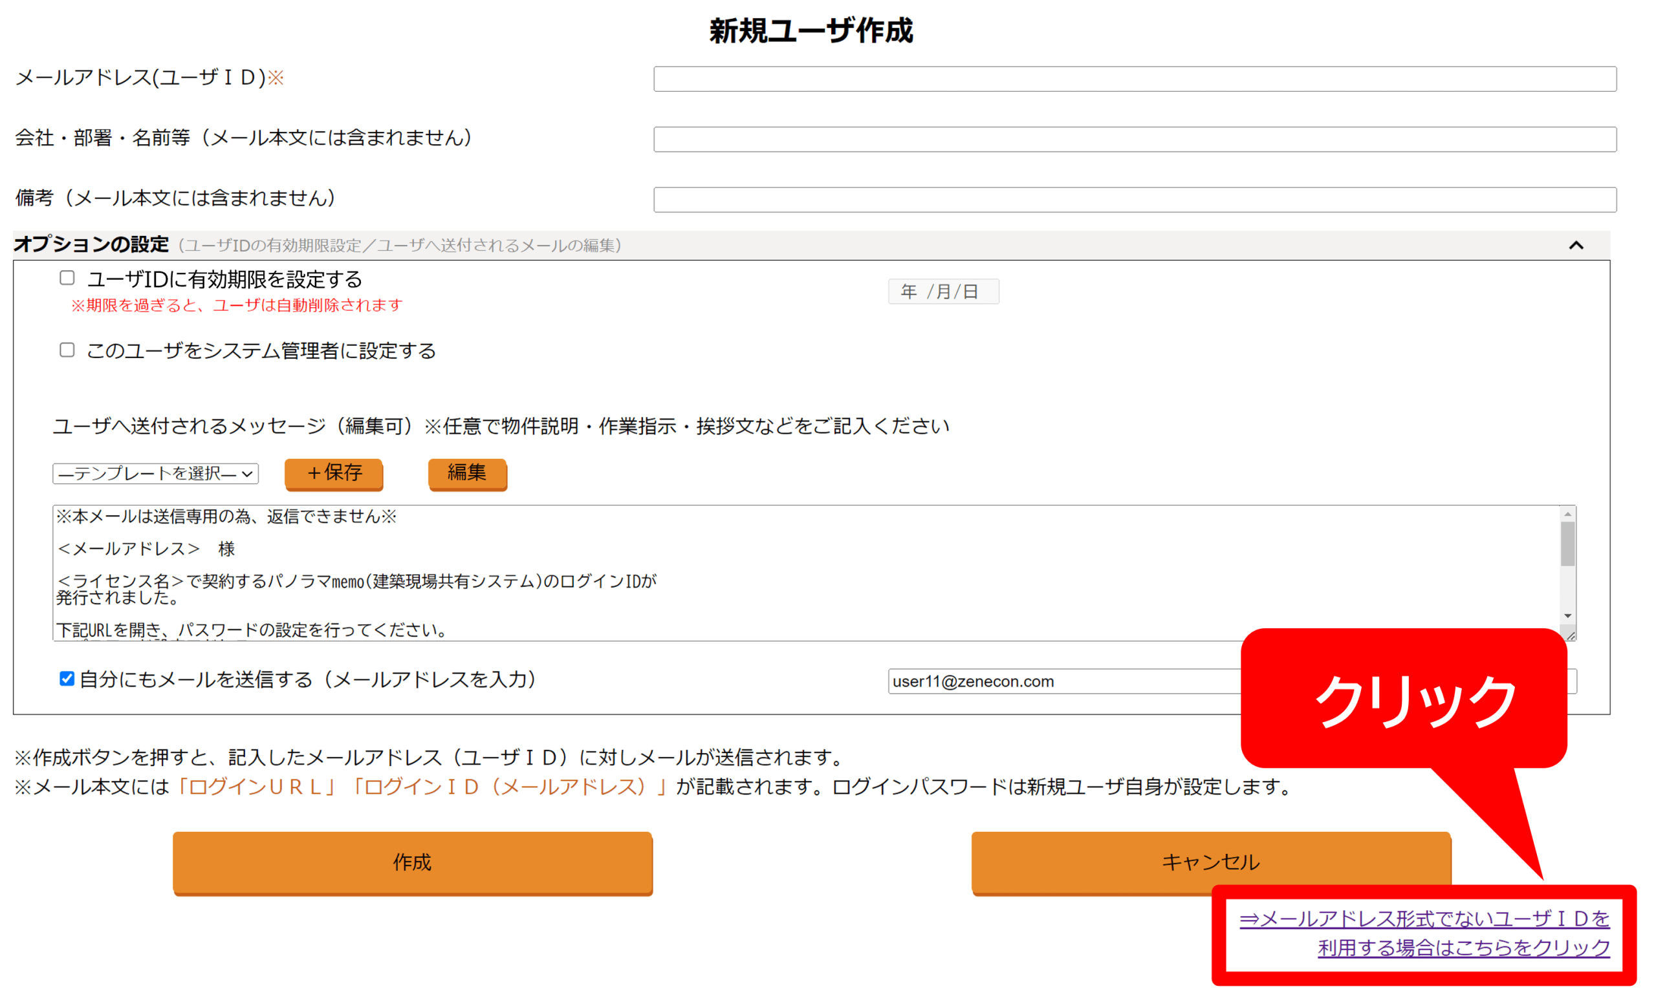Focus the メールアドレス(ユーザID) input field
This screenshot has height=989, width=1656.
coord(1134,79)
